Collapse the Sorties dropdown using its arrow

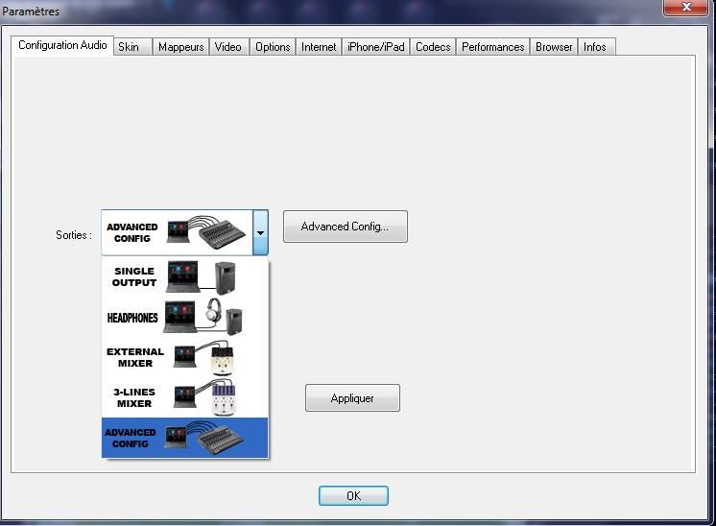click(x=260, y=233)
